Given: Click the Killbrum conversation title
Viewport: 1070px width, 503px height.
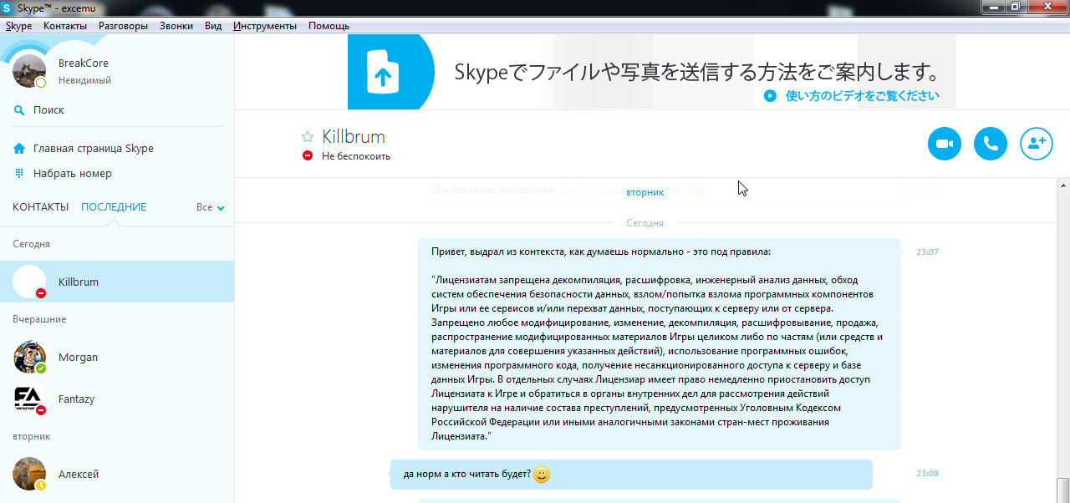Looking at the screenshot, I should click(354, 137).
